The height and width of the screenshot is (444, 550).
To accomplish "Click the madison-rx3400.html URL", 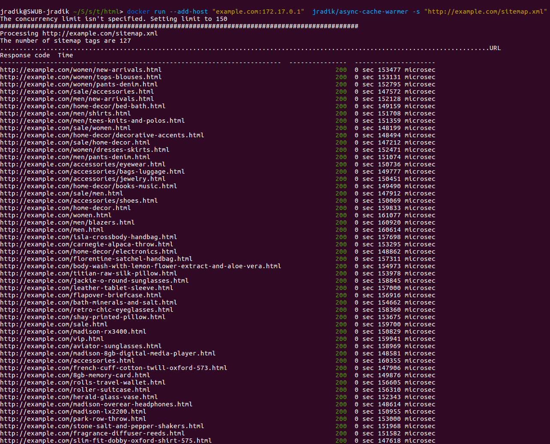I will 73,332.
